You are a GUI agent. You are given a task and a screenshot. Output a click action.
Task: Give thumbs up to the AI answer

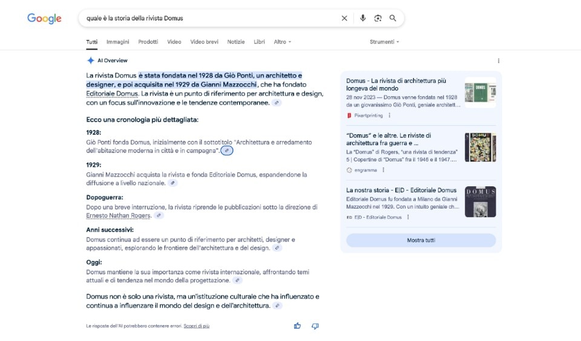coord(297,326)
